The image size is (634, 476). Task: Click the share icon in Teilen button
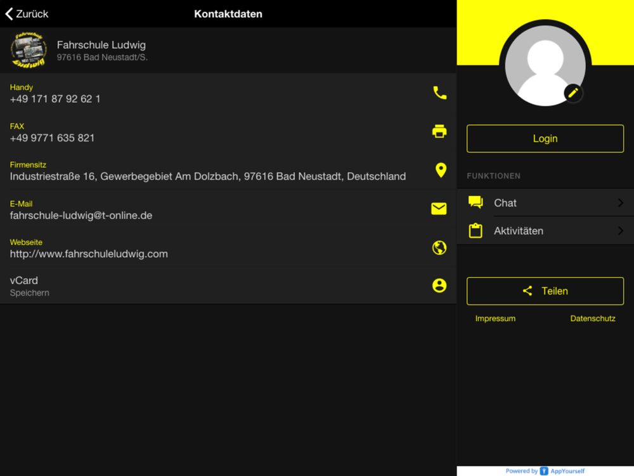point(527,291)
